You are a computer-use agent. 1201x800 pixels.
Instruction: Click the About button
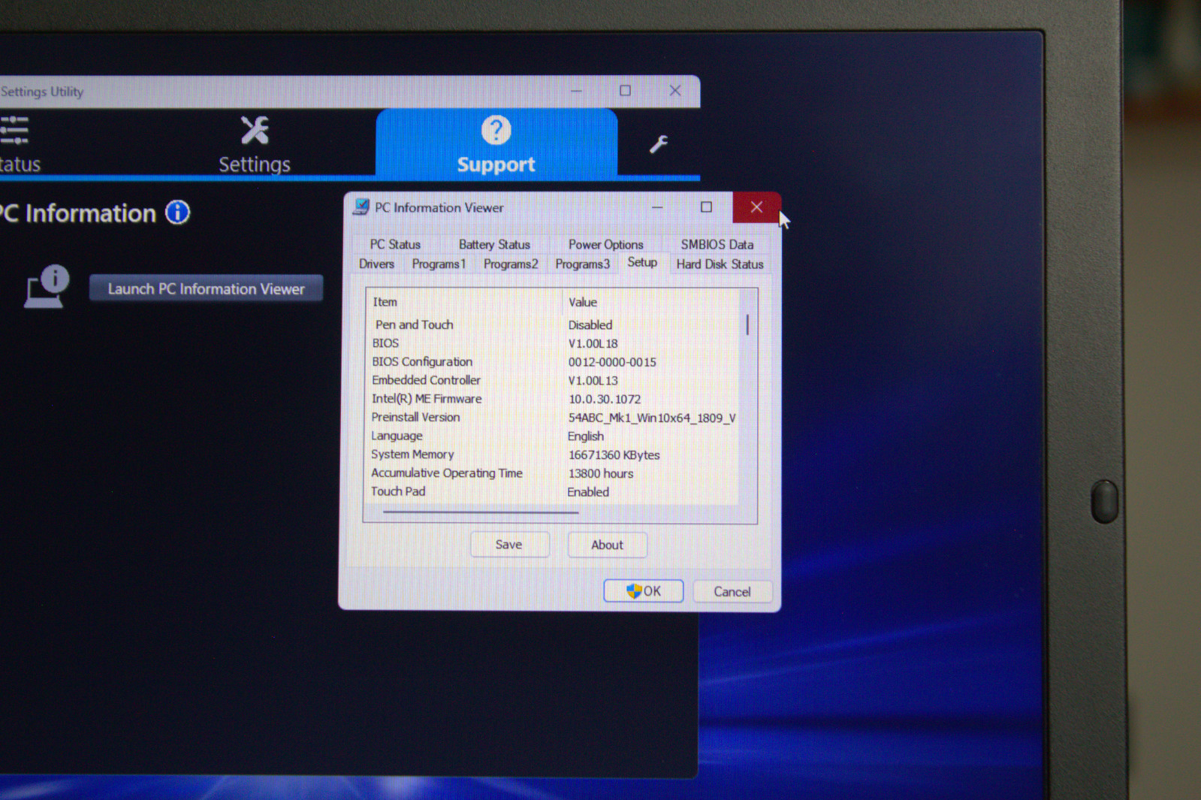607,545
